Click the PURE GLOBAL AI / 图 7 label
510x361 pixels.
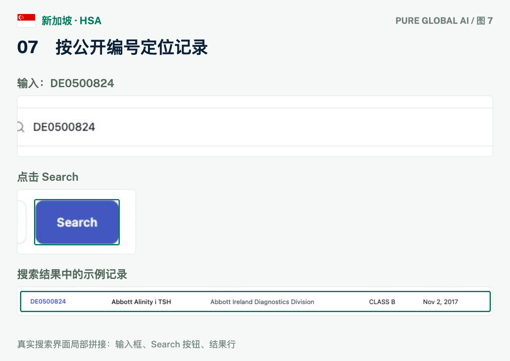pos(444,20)
